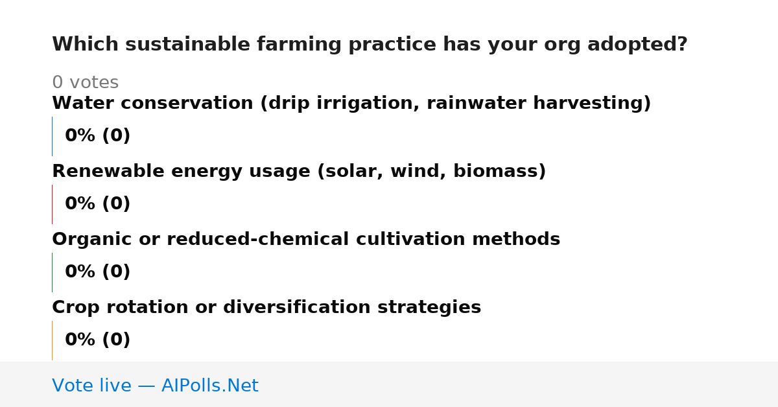
Task: Click the blue Water conservation result bar
Action: point(52,136)
